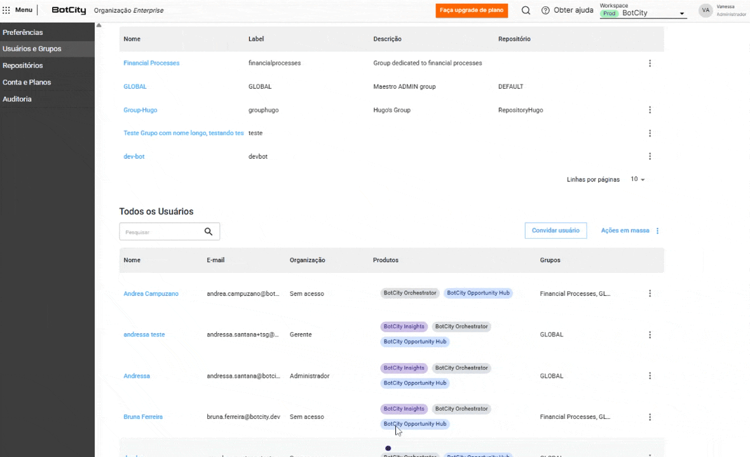
Task: Select Auditoria in sidebar
Action: pyautogui.click(x=17, y=99)
